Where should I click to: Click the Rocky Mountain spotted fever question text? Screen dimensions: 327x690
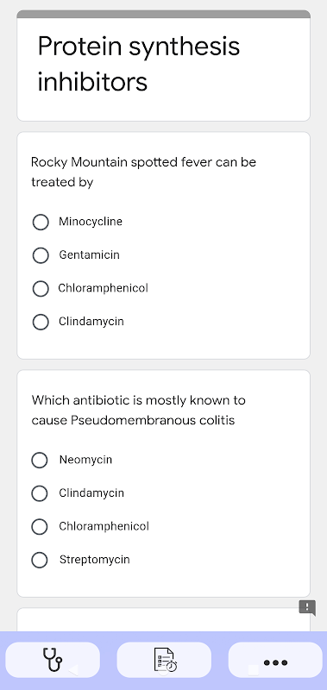143,172
